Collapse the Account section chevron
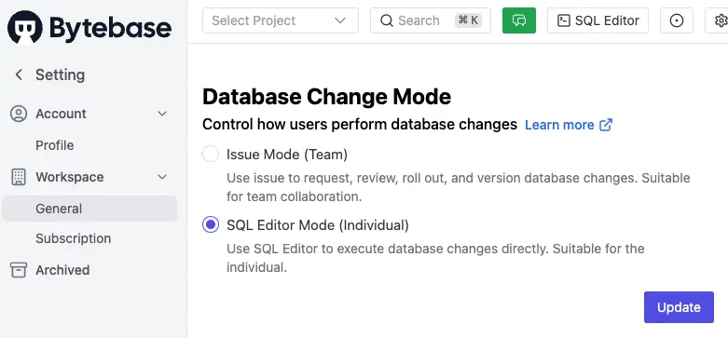The width and height of the screenshot is (728, 338). click(162, 114)
